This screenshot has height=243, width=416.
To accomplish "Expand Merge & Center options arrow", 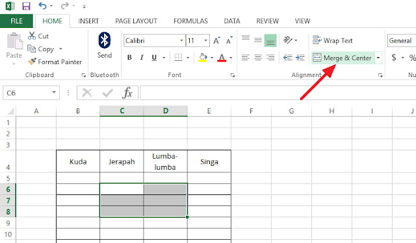I will click(378, 58).
